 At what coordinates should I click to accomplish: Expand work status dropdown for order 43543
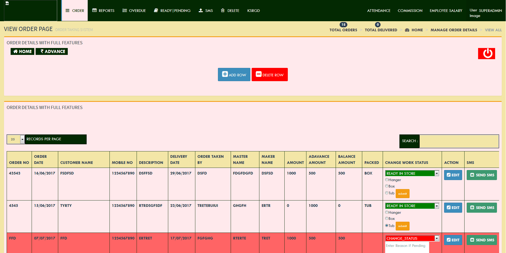point(436,173)
